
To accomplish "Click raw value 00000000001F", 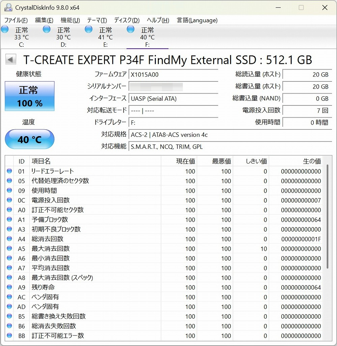I will pyautogui.click(x=301, y=239).
